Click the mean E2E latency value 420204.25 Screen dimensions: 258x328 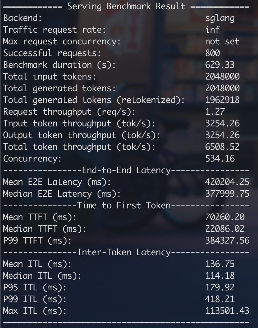point(227,182)
